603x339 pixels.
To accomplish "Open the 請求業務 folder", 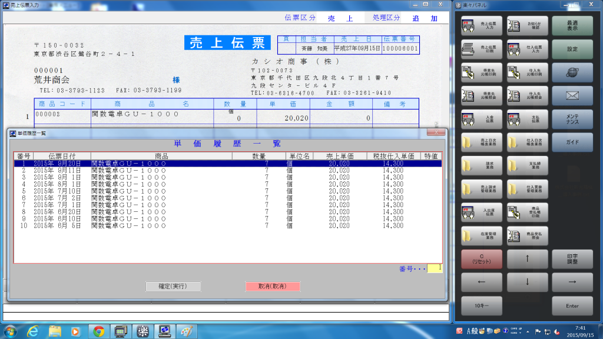I will 482,165.
